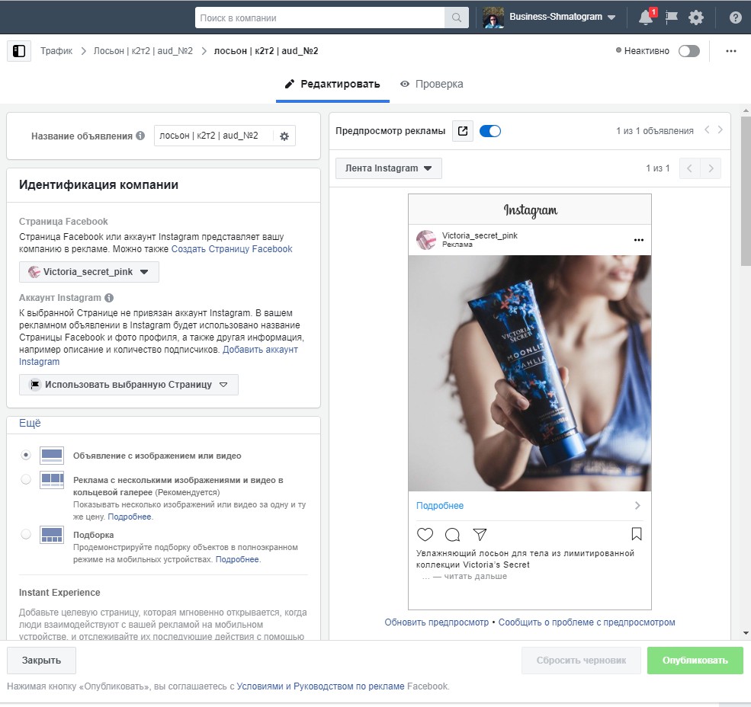
Task: Go to previous ad arrow
Action: click(707, 130)
